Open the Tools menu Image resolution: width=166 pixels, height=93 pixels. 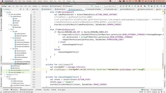coord(59,1)
